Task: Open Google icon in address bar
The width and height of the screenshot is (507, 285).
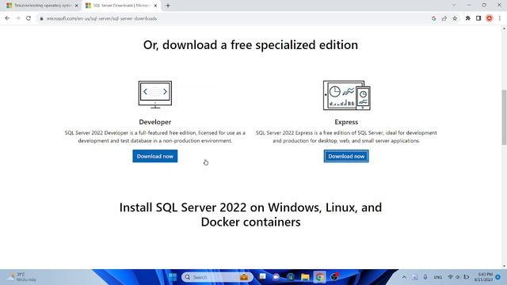Action: [x=433, y=18]
